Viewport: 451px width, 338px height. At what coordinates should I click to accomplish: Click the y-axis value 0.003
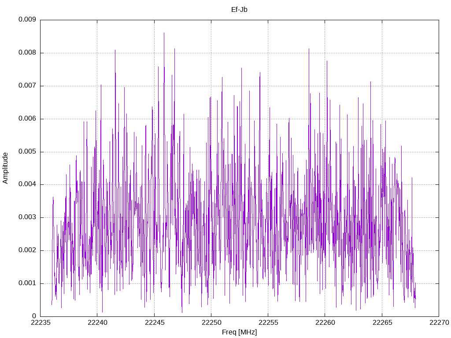[x=27, y=217]
